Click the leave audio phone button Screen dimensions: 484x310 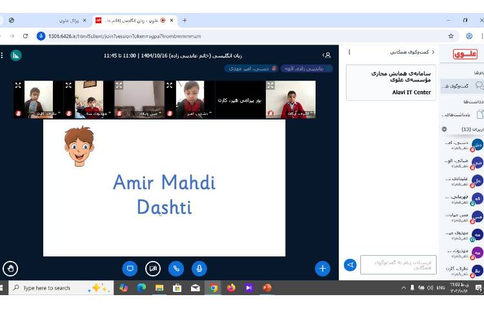pos(176,267)
